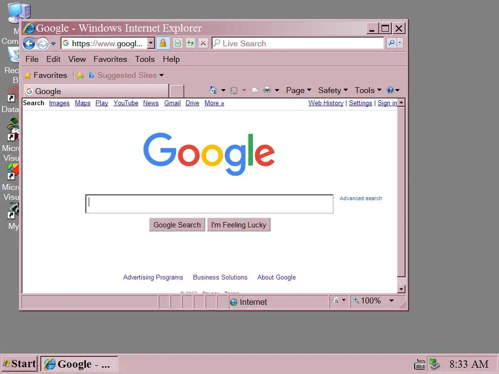Click the Read Mail icon
The width and height of the screenshot is (499, 374).
point(255,91)
